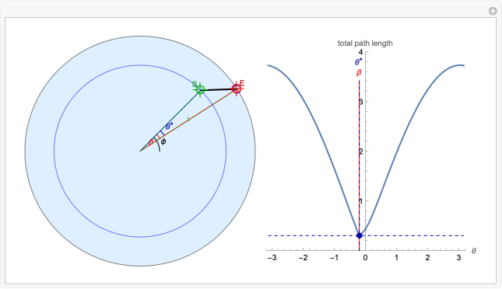This screenshot has width=502, height=289.
Task: Click the red β angle label near center
Action: tap(151, 141)
